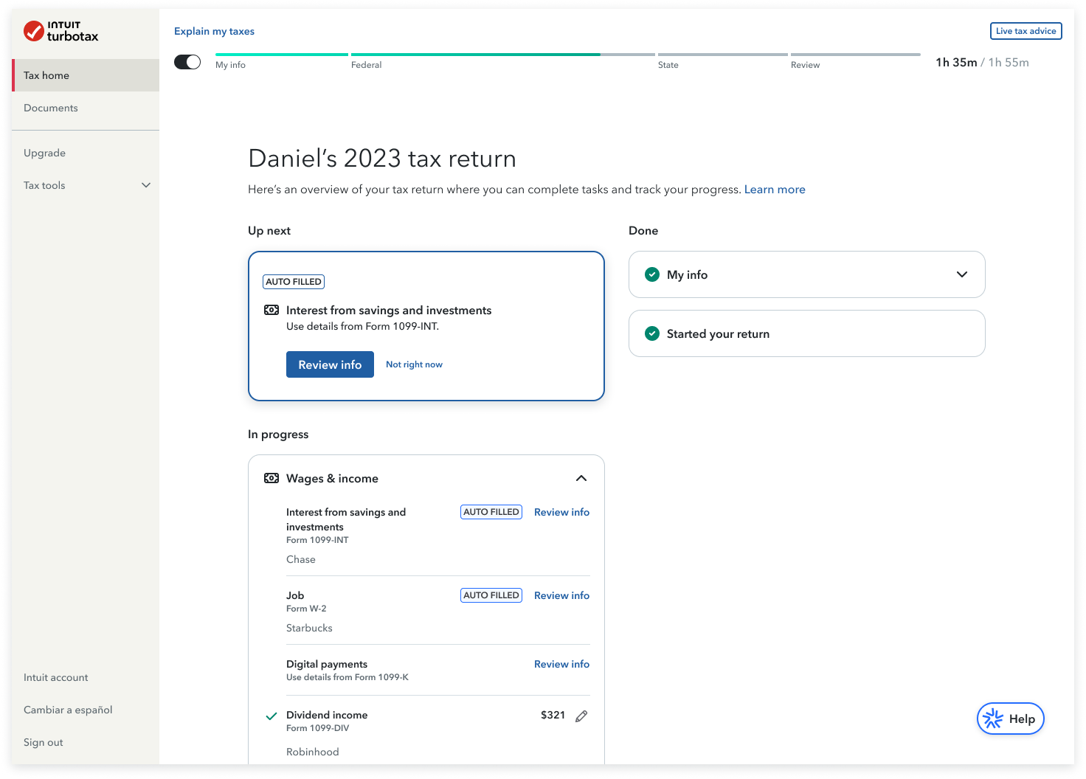Sign out from the sidebar
The height and width of the screenshot is (779, 1086).
(x=44, y=742)
